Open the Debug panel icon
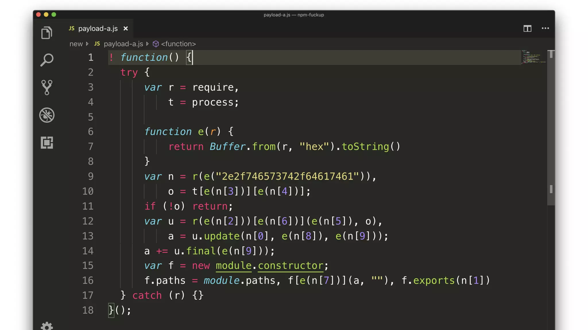This screenshot has height=330, width=588. coord(47,115)
